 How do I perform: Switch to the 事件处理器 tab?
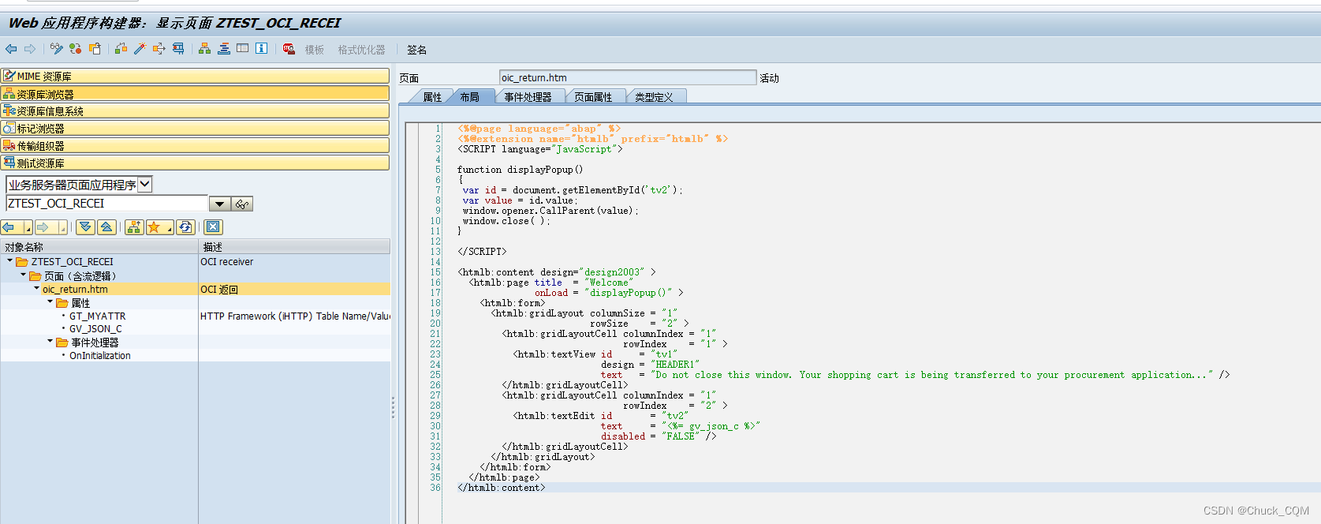(x=528, y=97)
